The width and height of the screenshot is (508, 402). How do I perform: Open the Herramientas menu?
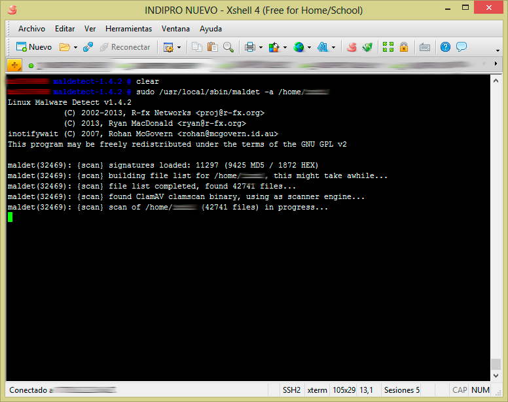128,29
